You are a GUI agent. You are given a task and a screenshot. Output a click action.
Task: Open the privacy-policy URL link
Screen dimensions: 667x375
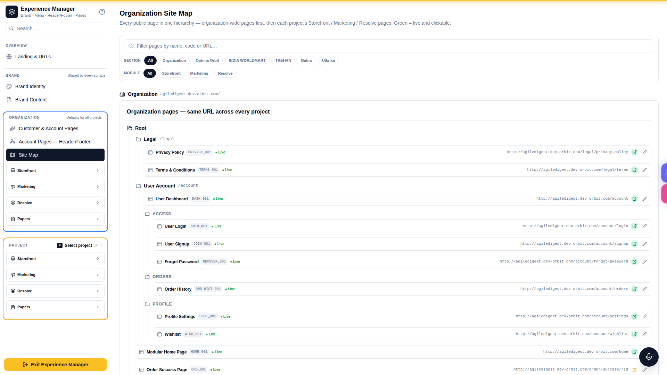567,152
